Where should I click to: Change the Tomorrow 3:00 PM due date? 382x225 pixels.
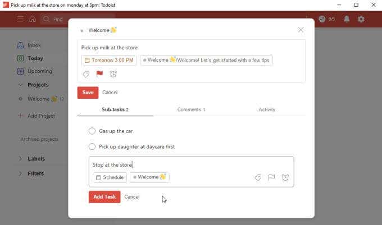tap(109, 61)
